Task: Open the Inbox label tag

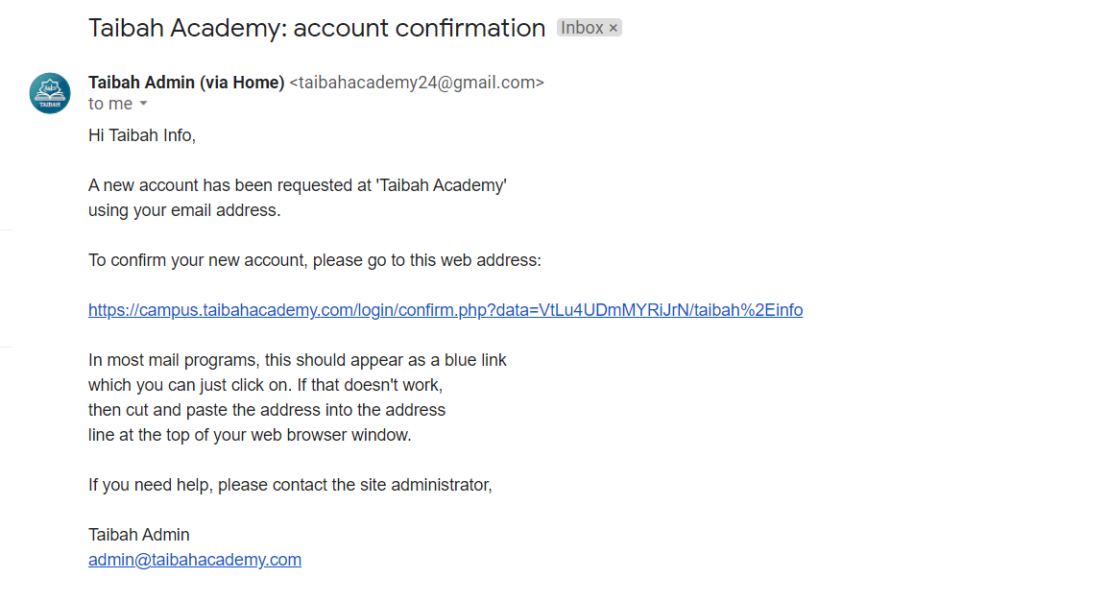Action: coord(582,28)
